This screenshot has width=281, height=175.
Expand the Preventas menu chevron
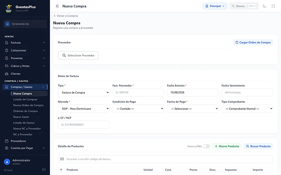tap(44, 58)
